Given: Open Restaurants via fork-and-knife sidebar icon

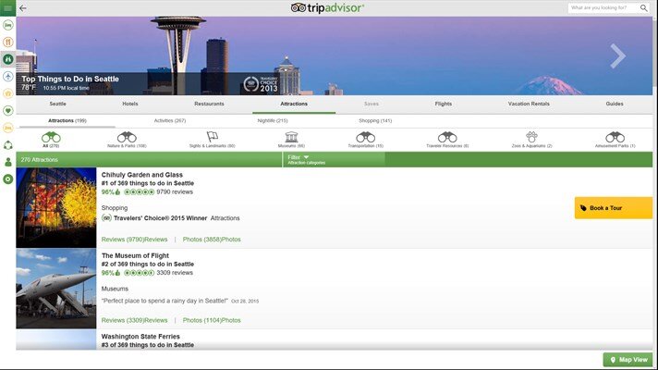Looking at the screenshot, I should click(x=7, y=42).
